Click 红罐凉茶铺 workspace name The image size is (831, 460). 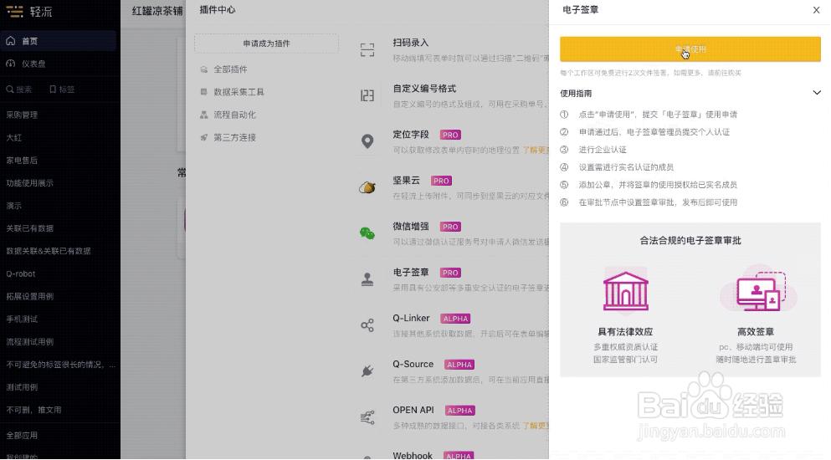pos(157,11)
